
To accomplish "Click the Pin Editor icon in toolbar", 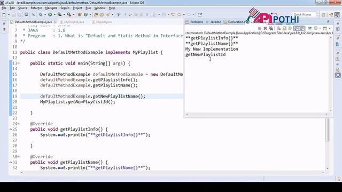I will 200,14.
